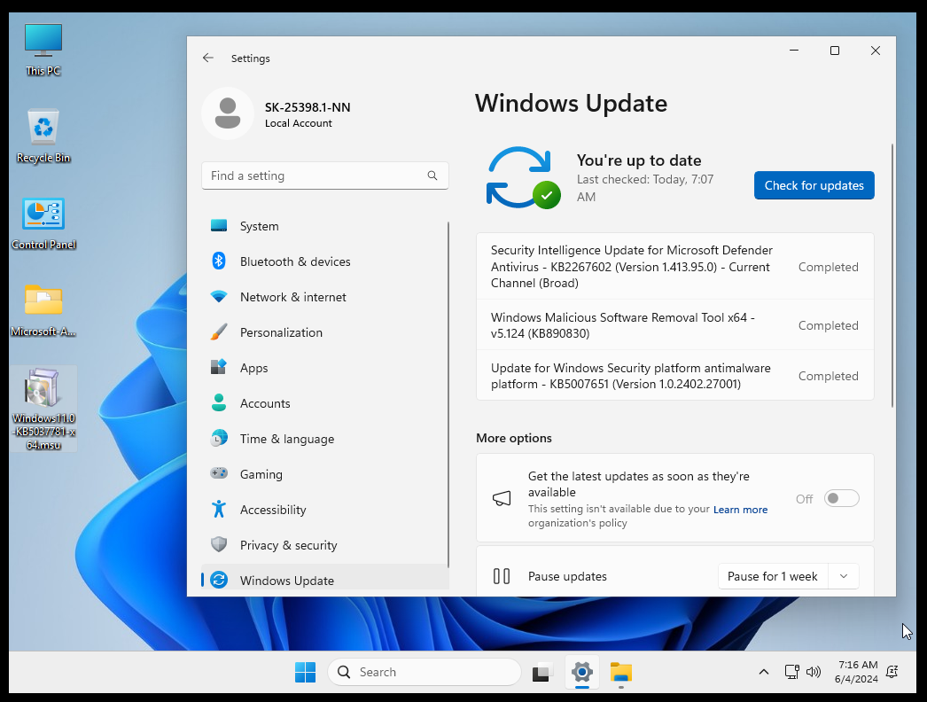The height and width of the screenshot is (702, 927).
Task: Show hidden icons with the tray chevron
Action: click(x=764, y=672)
